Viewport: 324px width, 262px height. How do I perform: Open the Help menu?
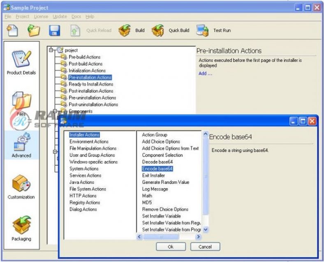click(90, 16)
